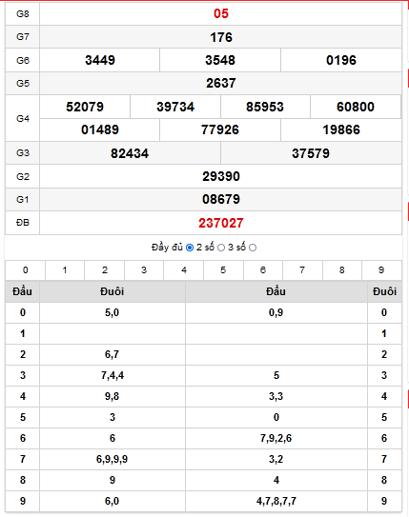Click the G6 number 3449
Screen dimensions: 409x517
coord(100,60)
